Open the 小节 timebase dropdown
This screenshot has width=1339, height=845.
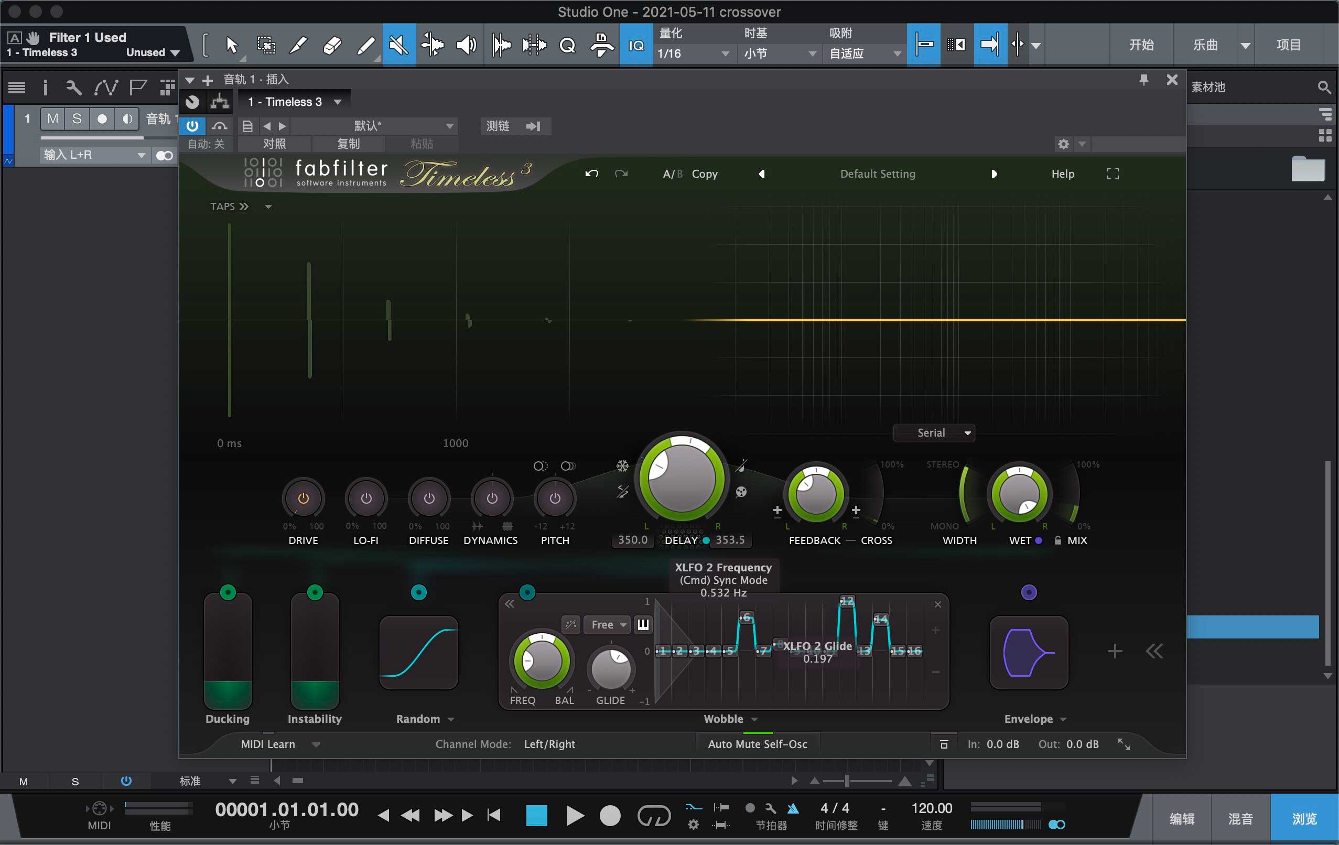coord(780,53)
